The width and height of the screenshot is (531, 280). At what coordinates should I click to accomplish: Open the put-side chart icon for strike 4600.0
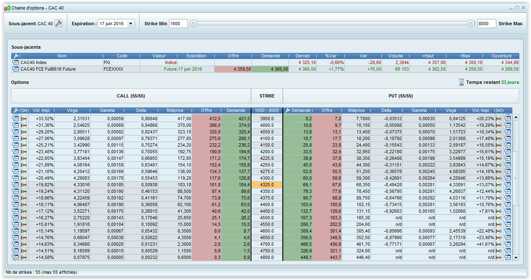[x=508, y=231]
